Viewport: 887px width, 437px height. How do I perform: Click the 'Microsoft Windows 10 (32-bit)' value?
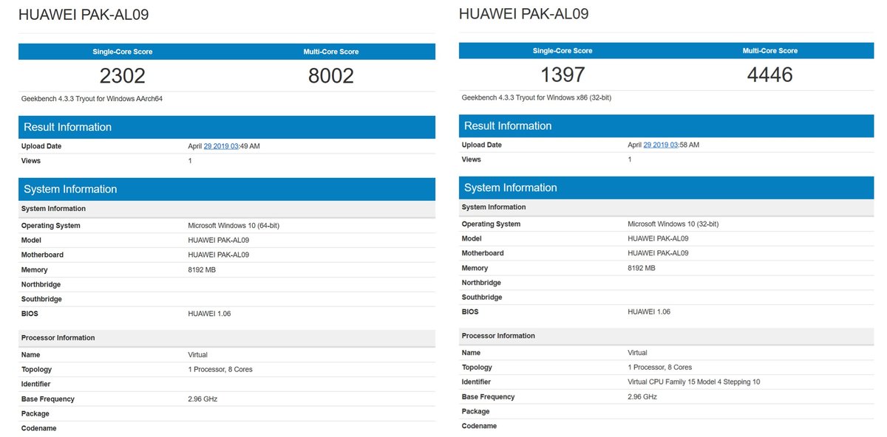click(673, 224)
